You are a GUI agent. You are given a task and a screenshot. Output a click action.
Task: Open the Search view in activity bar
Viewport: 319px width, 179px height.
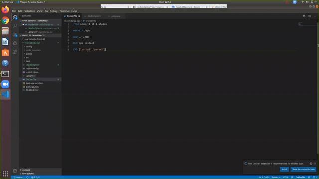(15, 26)
